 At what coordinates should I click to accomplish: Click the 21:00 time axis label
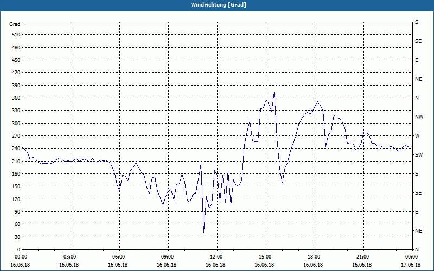363,257
